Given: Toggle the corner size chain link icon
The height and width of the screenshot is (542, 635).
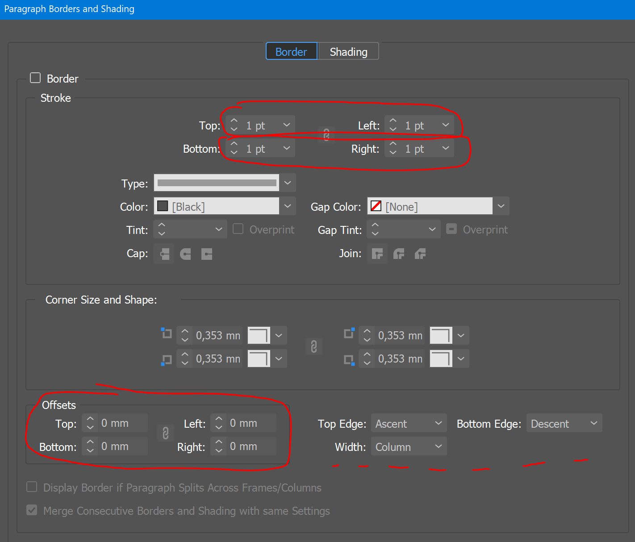Looking at the screenshot, I should pos(314,346).
